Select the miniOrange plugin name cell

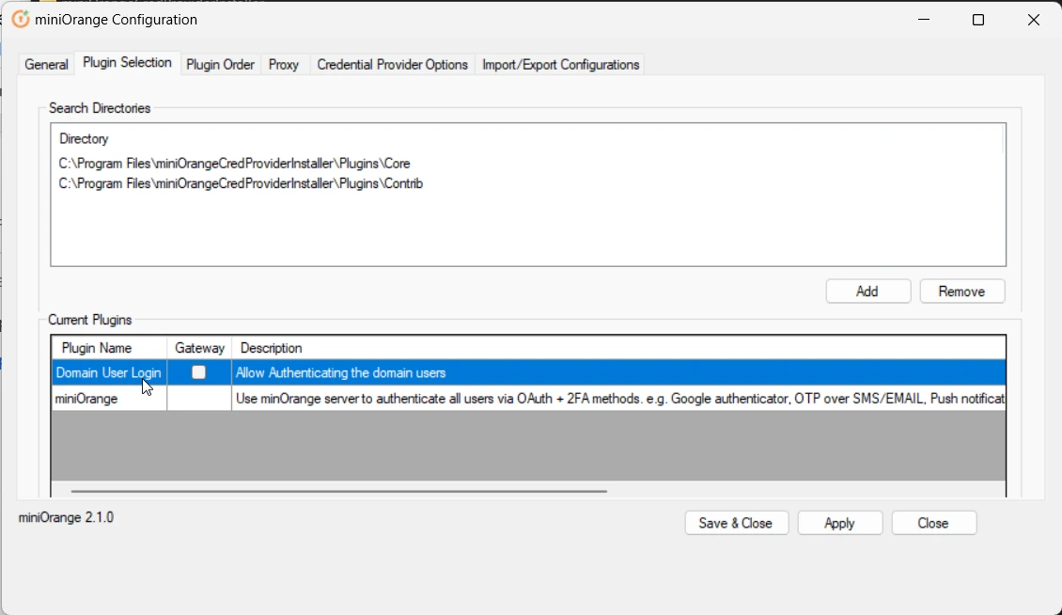point(109,399)
